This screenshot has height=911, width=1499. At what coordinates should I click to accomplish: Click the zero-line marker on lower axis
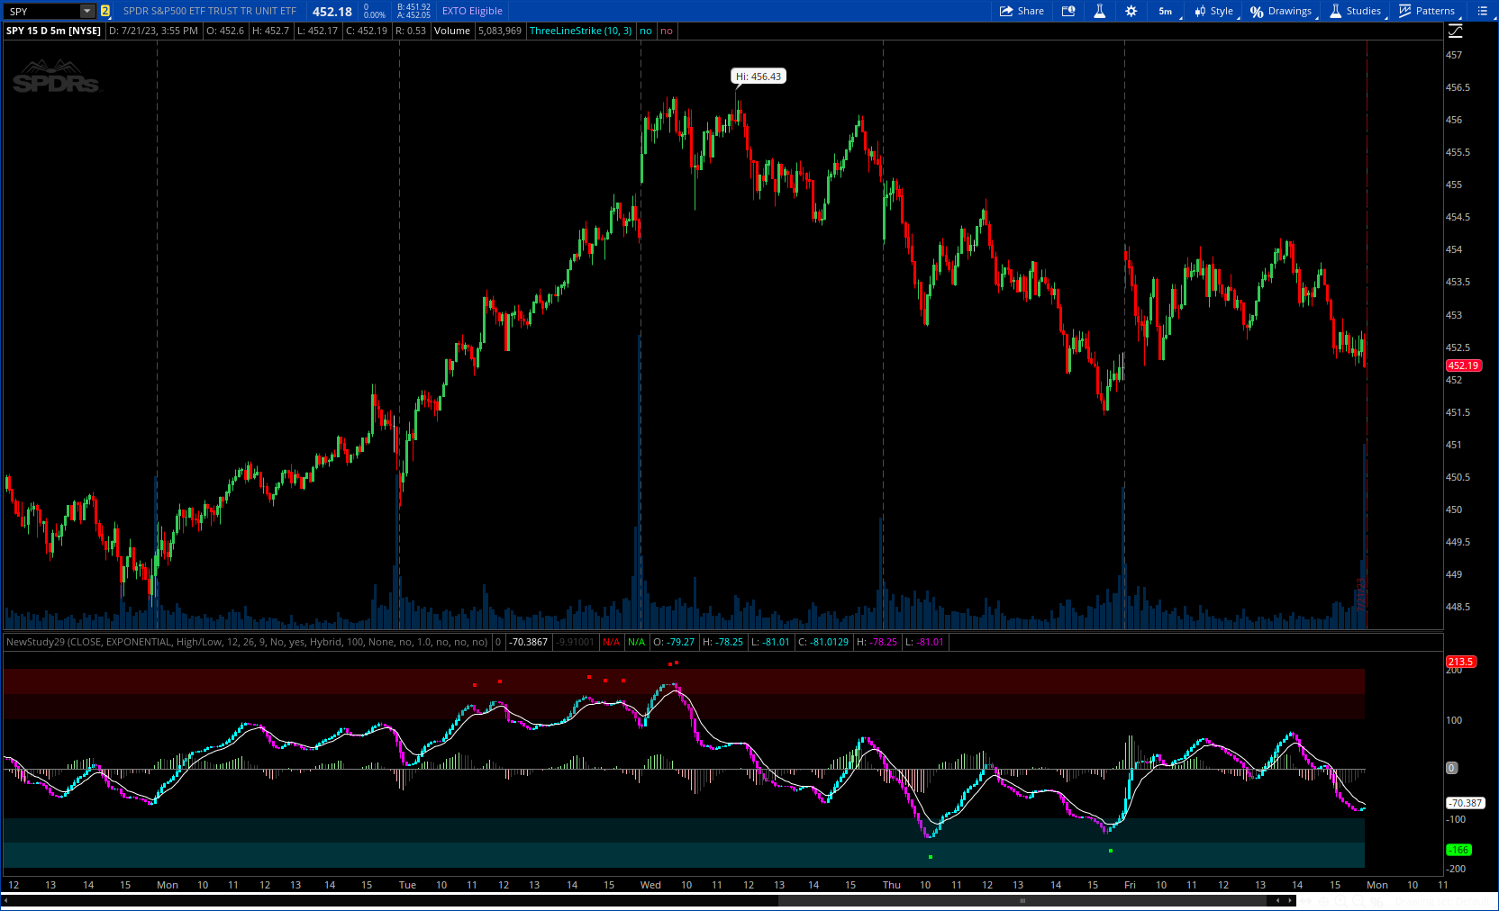[1451, 768]
